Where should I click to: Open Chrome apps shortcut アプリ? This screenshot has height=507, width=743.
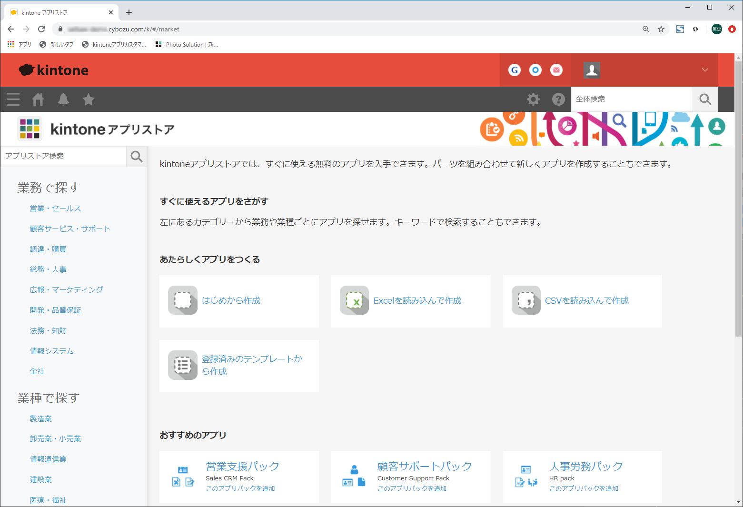[19, 44]
